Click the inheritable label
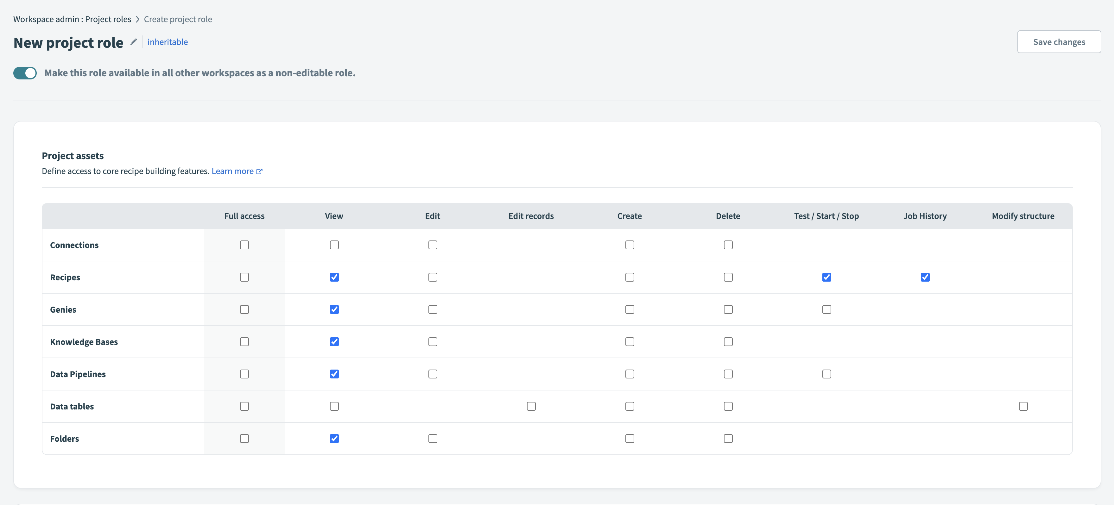 [x=168, y=41]
